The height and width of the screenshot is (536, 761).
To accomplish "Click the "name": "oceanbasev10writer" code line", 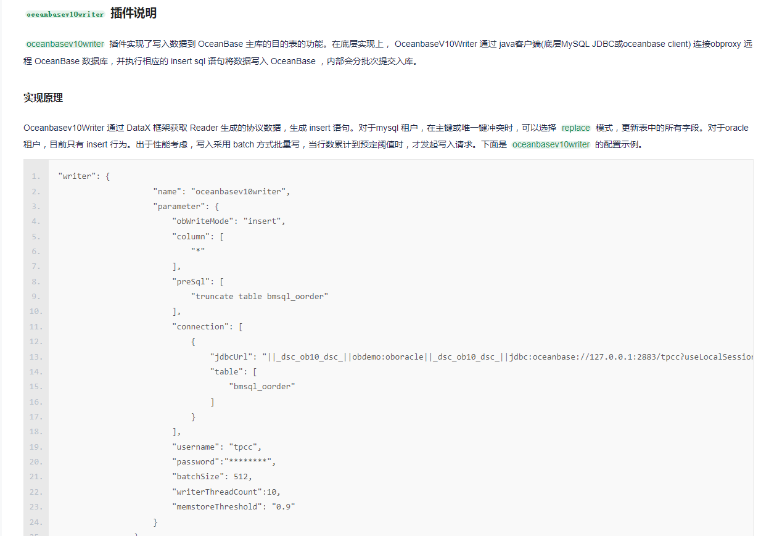I will point(221,191).
